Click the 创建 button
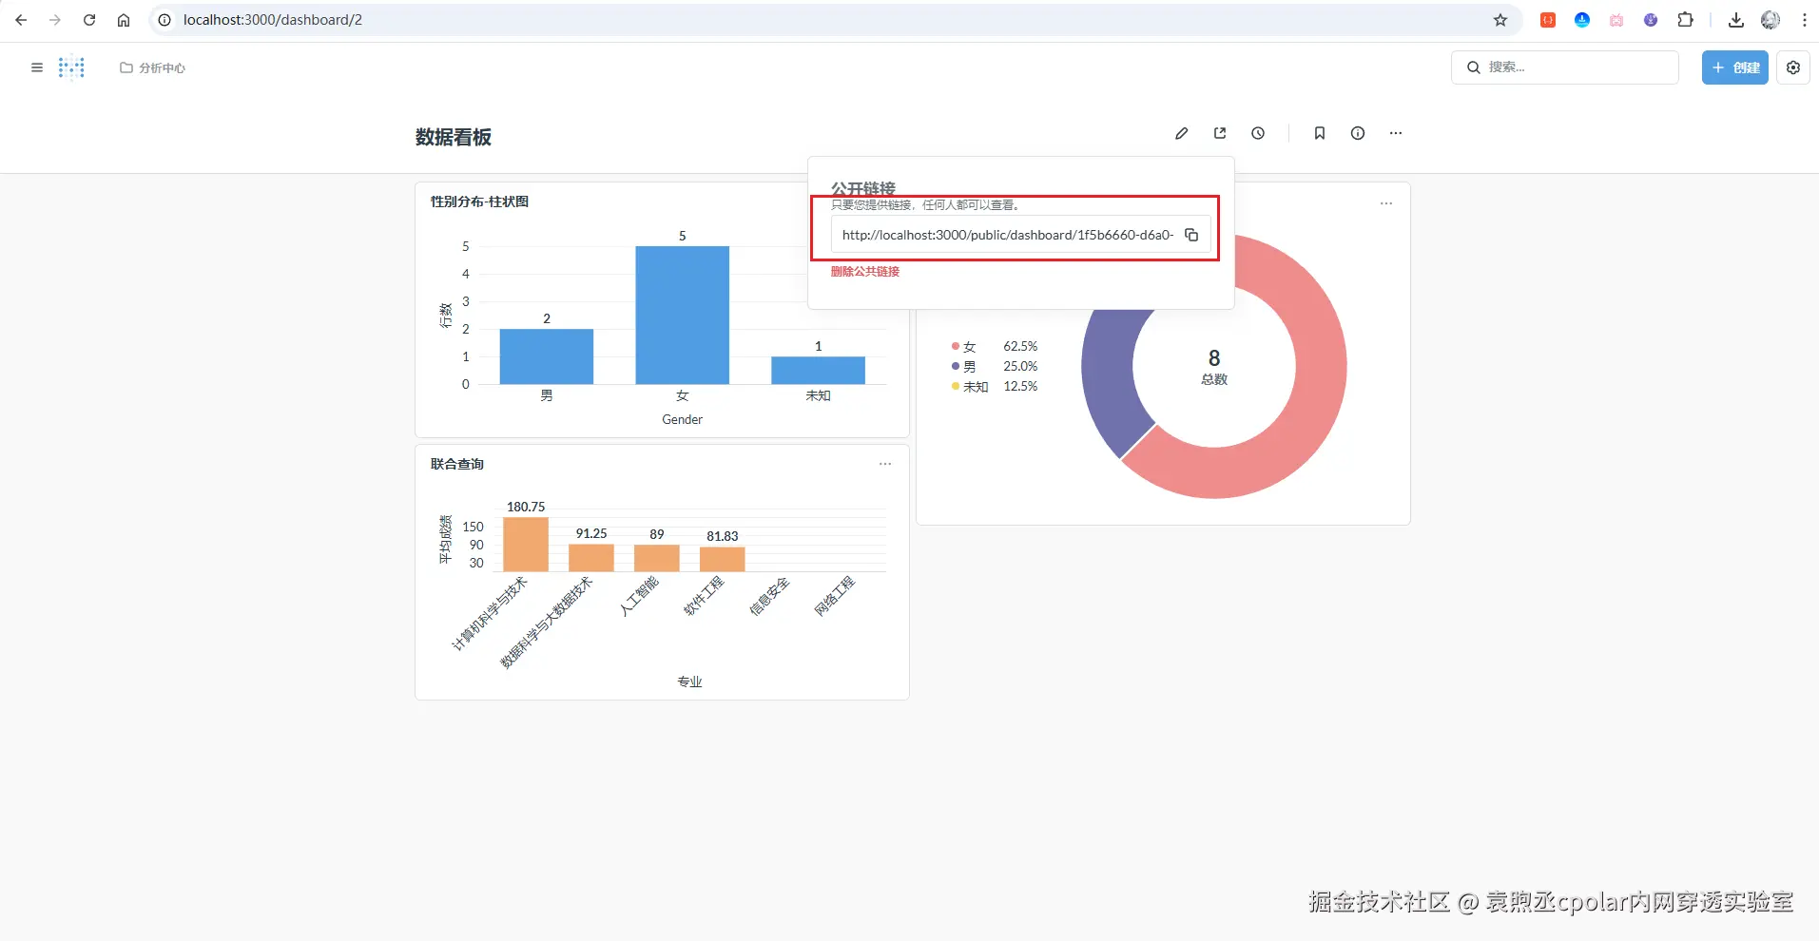The image size is (1819, 941). pyautogui.click(x=1735, y=67)
